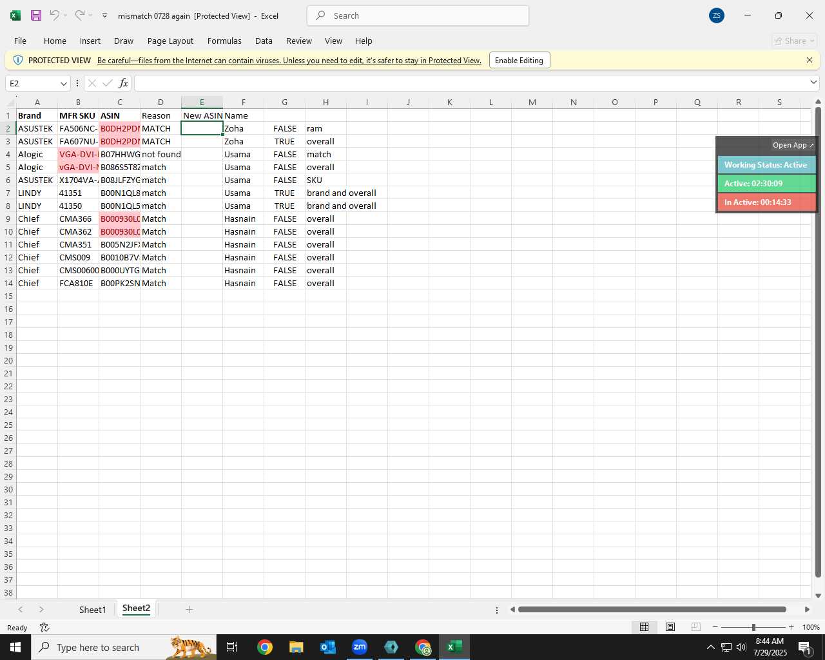
Task: Open Google Chrome from the taskbar
Action: point(265,647)
